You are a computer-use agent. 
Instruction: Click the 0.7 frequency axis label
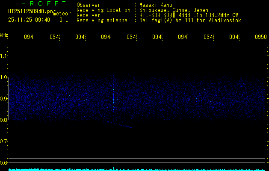point(4,142)
